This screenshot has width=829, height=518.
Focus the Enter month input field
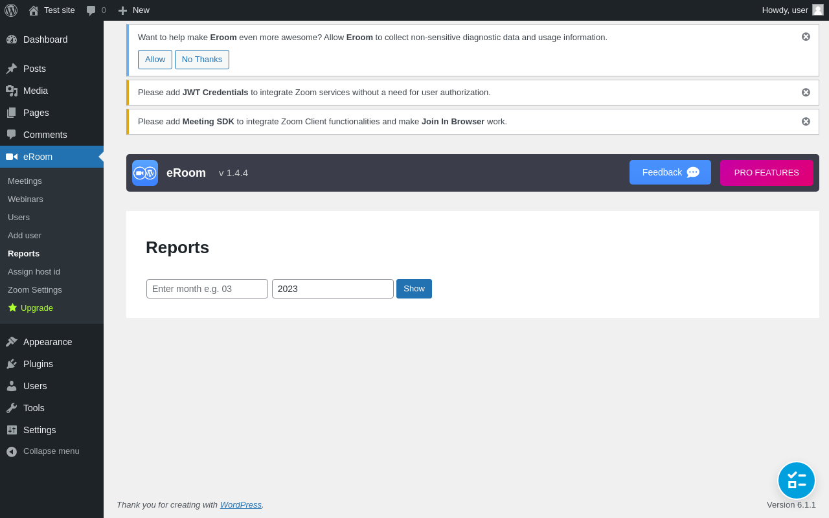tap(207, 289)
